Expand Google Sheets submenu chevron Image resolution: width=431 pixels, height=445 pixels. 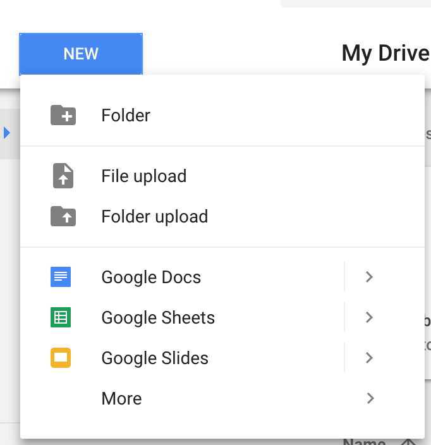point(369,317)
